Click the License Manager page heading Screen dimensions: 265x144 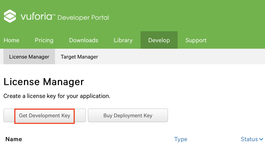[44, 82]
